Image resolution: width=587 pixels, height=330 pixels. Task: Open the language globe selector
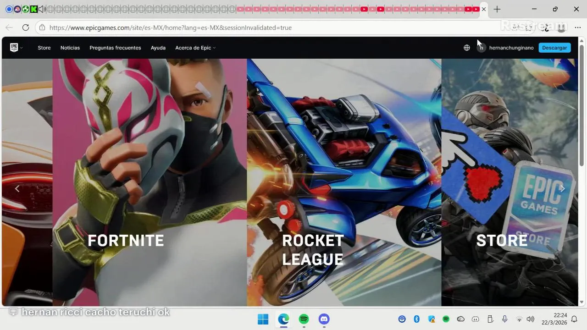467,48
